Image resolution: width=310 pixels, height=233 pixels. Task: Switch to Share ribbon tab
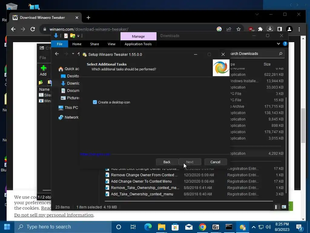point(94,44)
